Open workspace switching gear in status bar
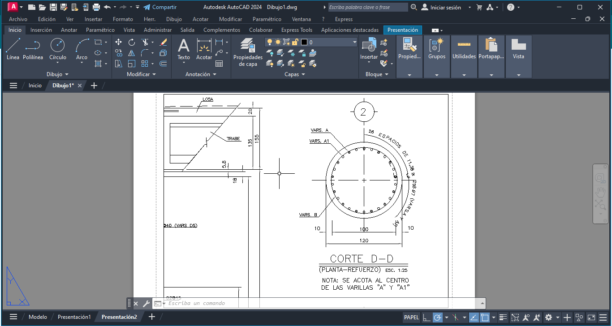 pyautogui.click(x=549, y=317)
